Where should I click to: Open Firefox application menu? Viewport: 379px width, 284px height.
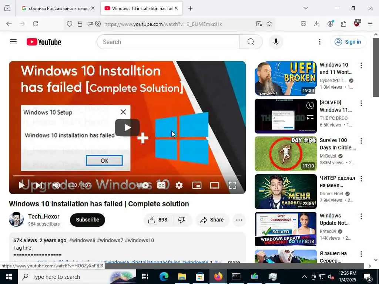370,24
